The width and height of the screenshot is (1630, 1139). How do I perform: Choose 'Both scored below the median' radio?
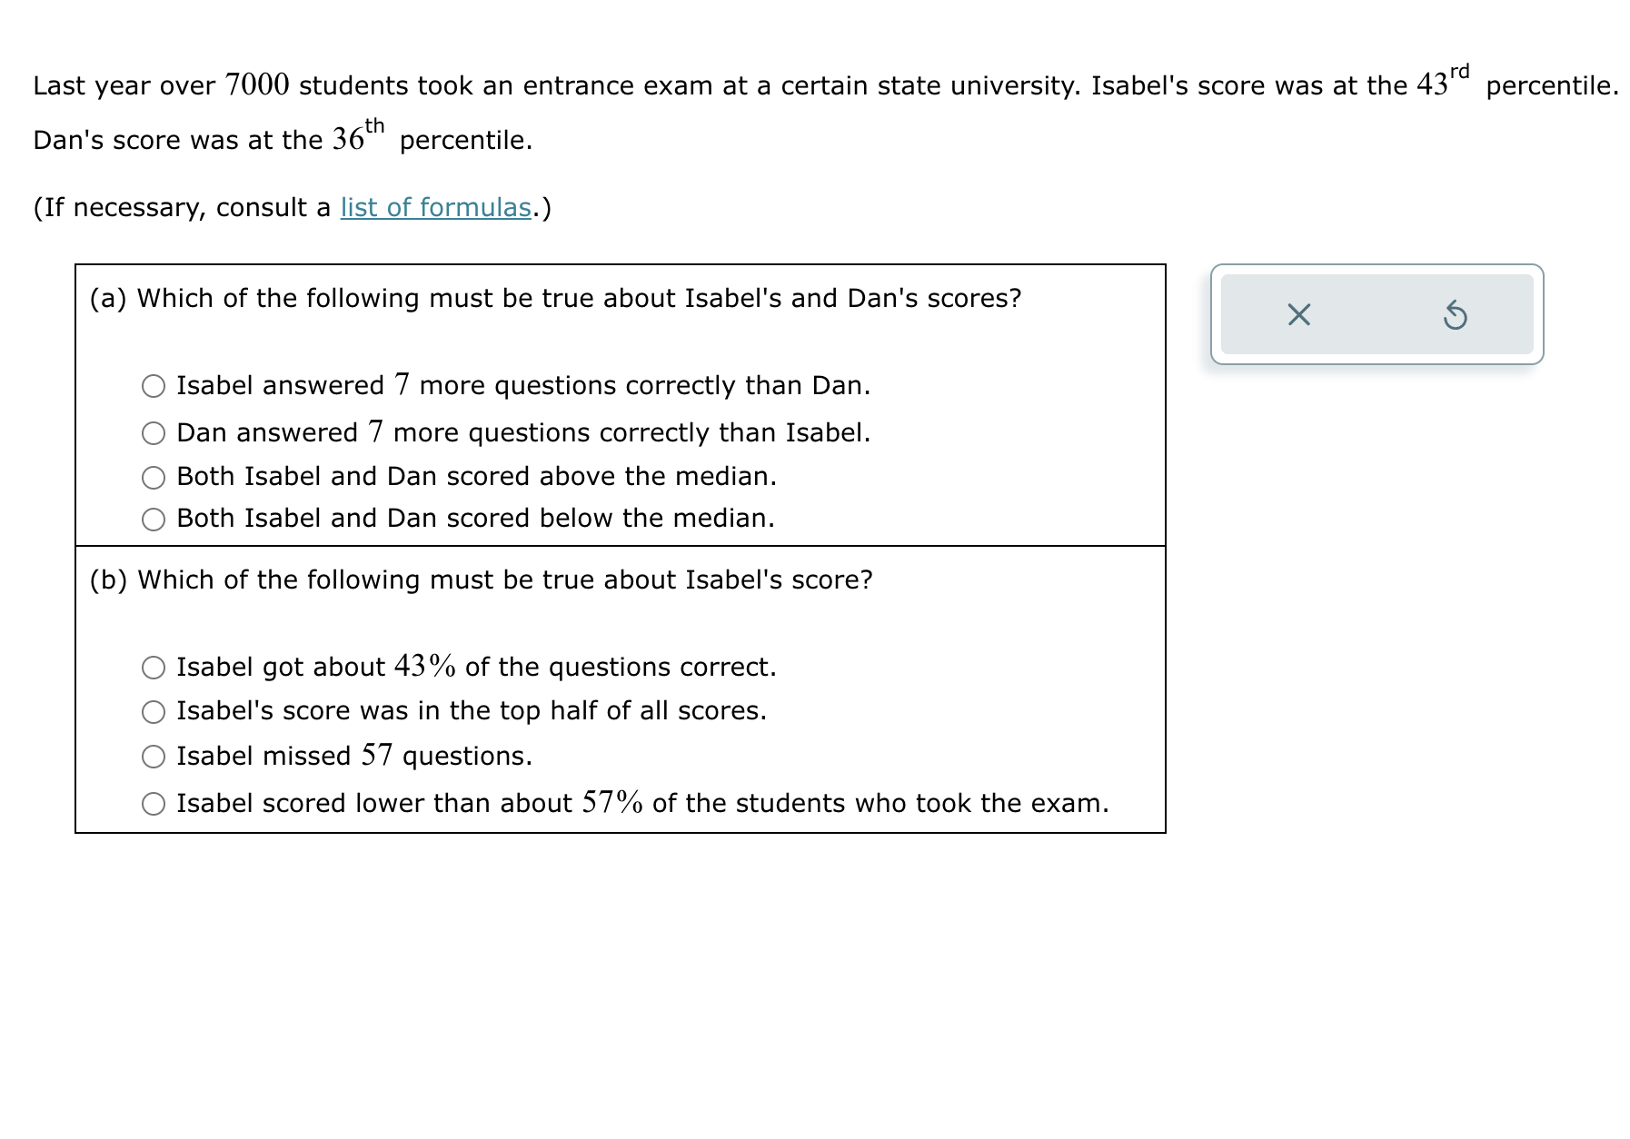pos(154,520)
